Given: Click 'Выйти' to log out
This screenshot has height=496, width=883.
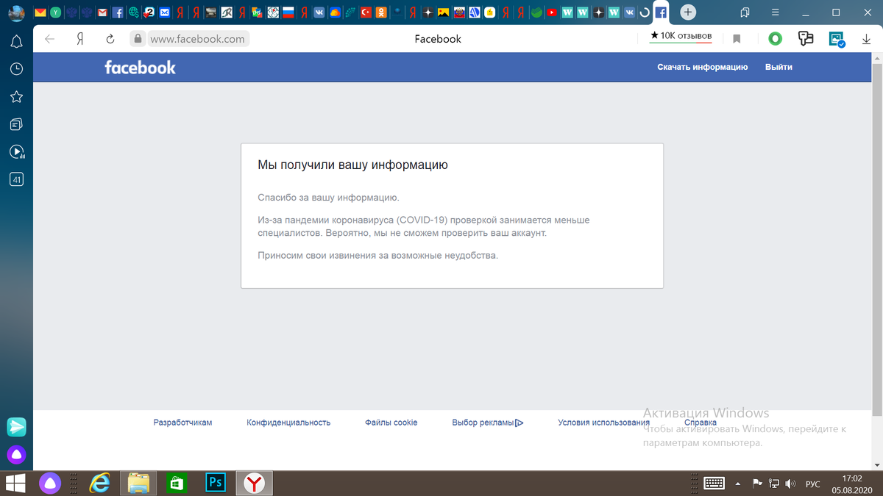Looking at the screenshot, I should (779, 67).
